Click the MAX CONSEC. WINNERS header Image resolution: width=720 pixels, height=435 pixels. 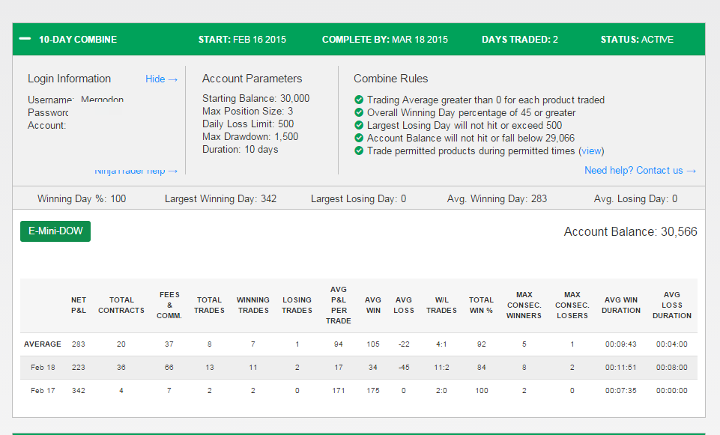coord(524,305)
